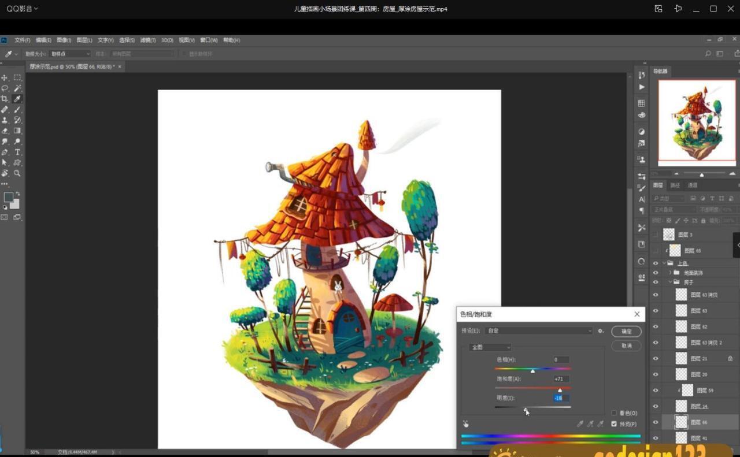Select the Zoom tool

coord(17,173)
